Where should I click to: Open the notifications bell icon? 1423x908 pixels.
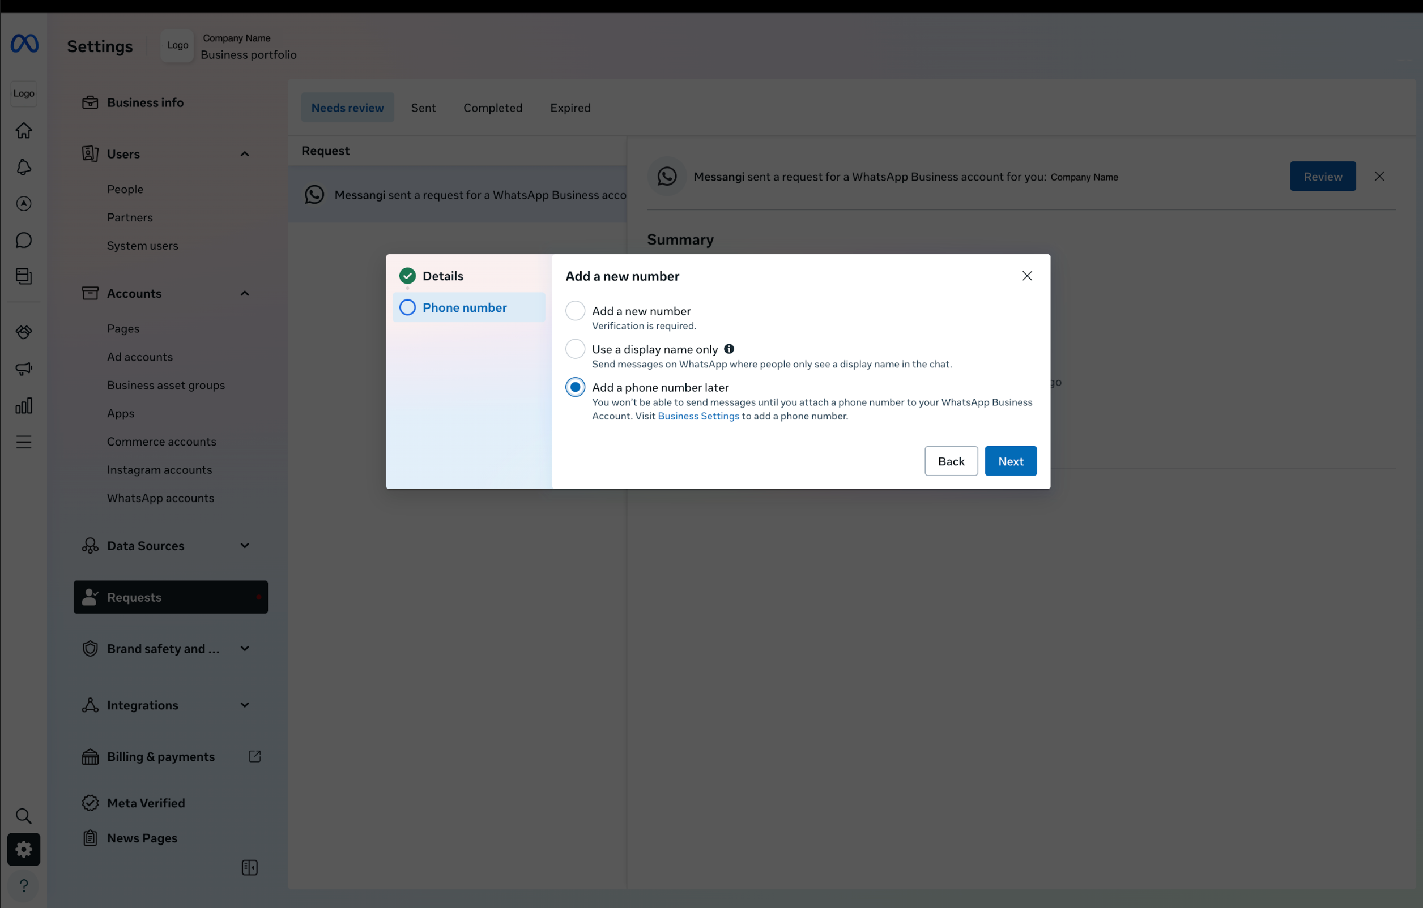pos(24,167)
